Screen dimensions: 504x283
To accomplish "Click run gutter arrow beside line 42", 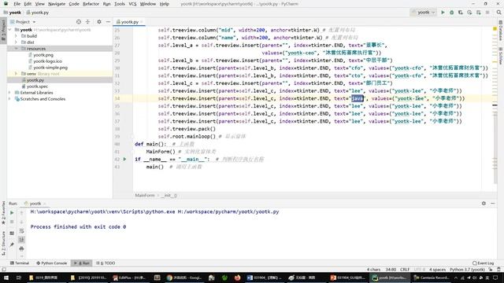I will point(124,159).
